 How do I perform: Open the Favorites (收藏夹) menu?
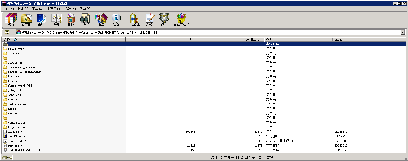(x=54, y=9)
